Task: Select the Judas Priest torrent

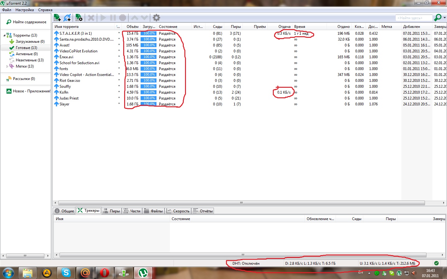Action: pyautogui.click(x=69, y=98)
